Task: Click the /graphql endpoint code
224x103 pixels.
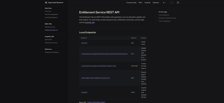Action: click(x=84, y=92)
